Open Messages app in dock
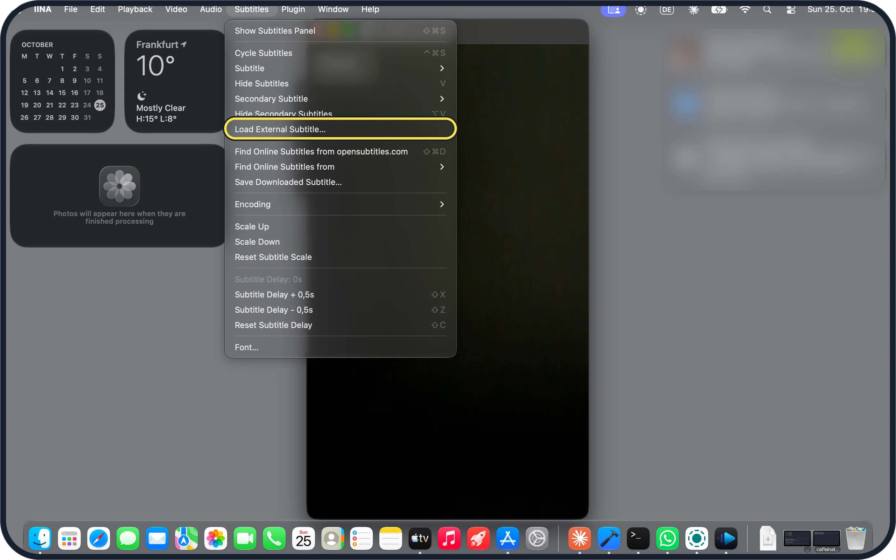 coord(128,538)
